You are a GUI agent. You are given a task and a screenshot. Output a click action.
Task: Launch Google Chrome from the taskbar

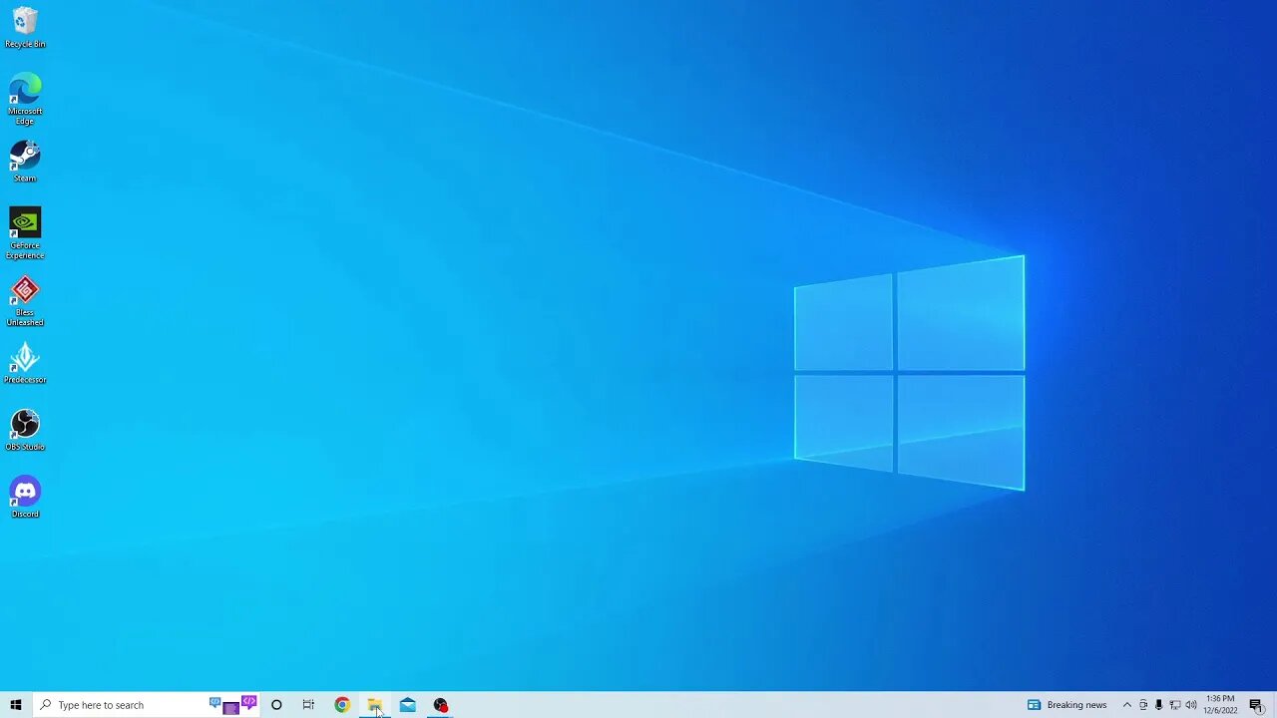coord(342,705)
